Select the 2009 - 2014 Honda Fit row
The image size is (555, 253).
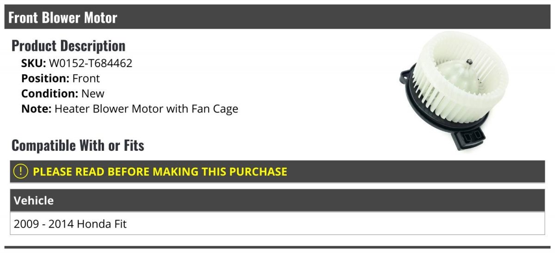(70, 224)
